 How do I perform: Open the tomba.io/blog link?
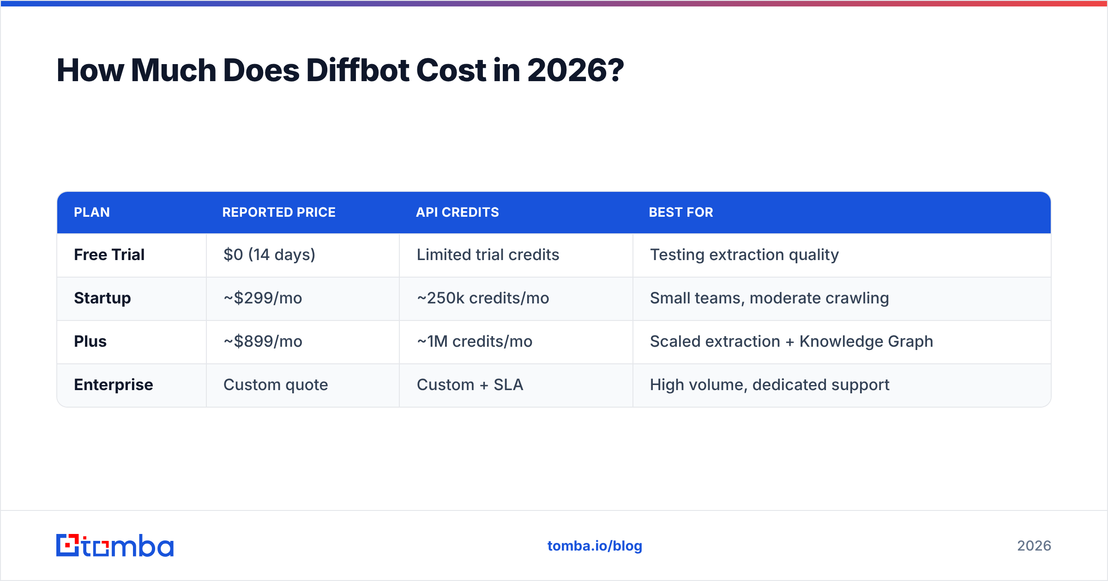pyautogui.click(x=595, y=546)
